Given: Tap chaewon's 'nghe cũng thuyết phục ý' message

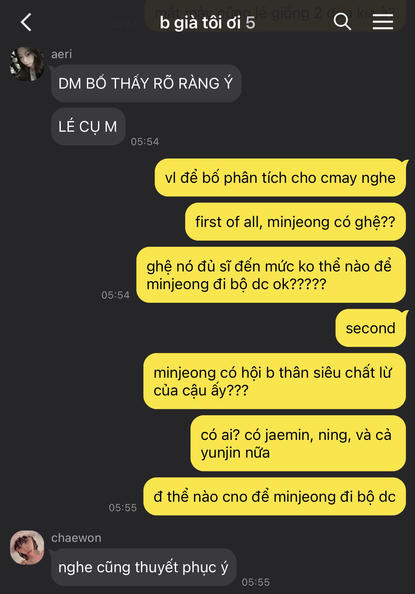Looking at the screenshot, I should (x=144, y=567).
